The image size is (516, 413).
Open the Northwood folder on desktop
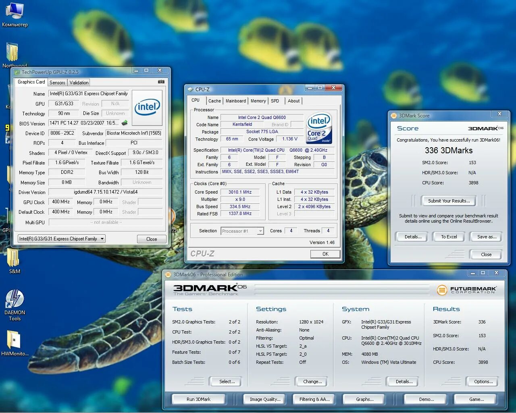pos(13,55)
